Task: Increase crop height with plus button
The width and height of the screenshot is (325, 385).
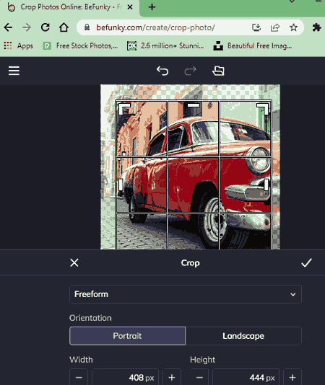Action: tap(292, 377)
